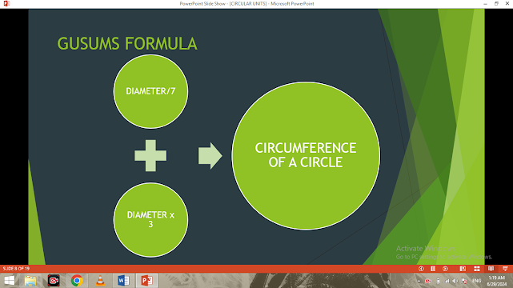The image size is (513, 288).
Task: Restore down the PowerPoint window
Action: pyautogui.click(x=496, y=3)
